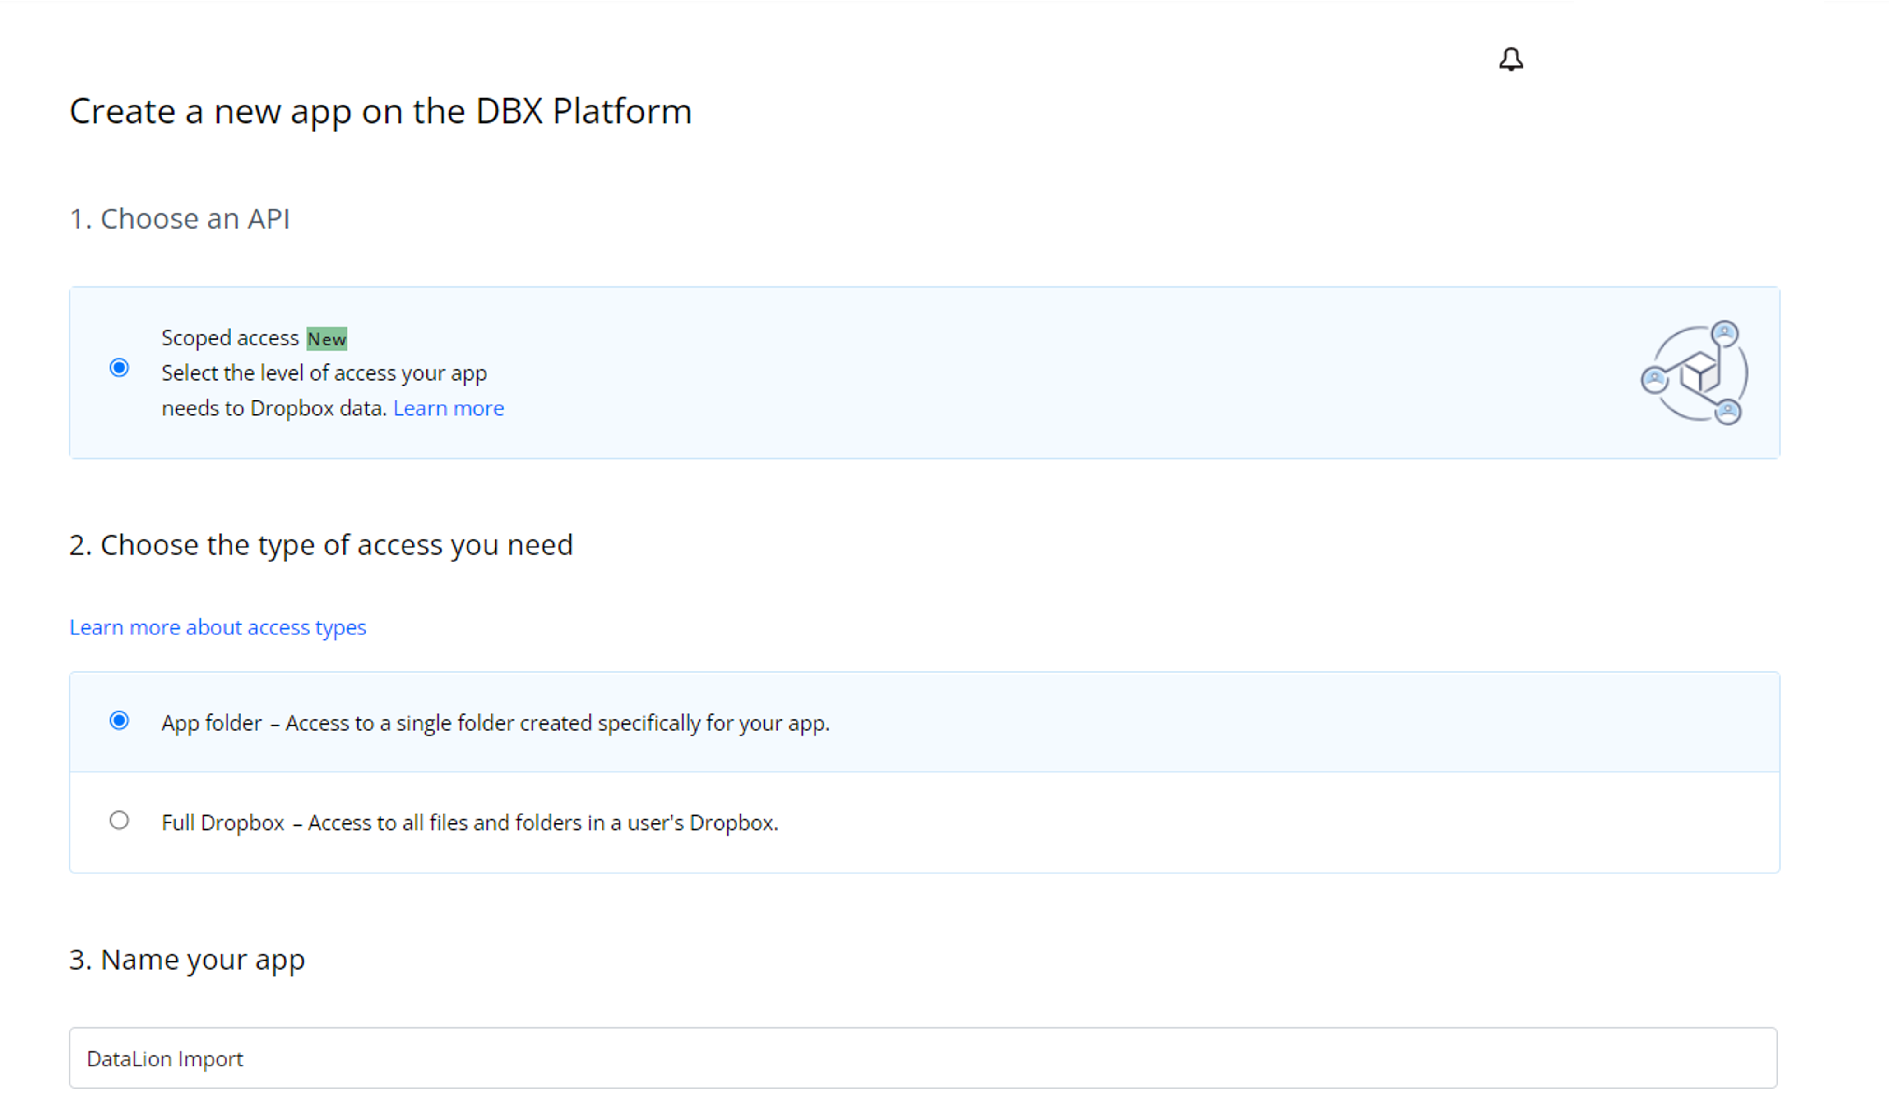
Task: Click the heading 3. Name your app
Action: coord(187,960)
